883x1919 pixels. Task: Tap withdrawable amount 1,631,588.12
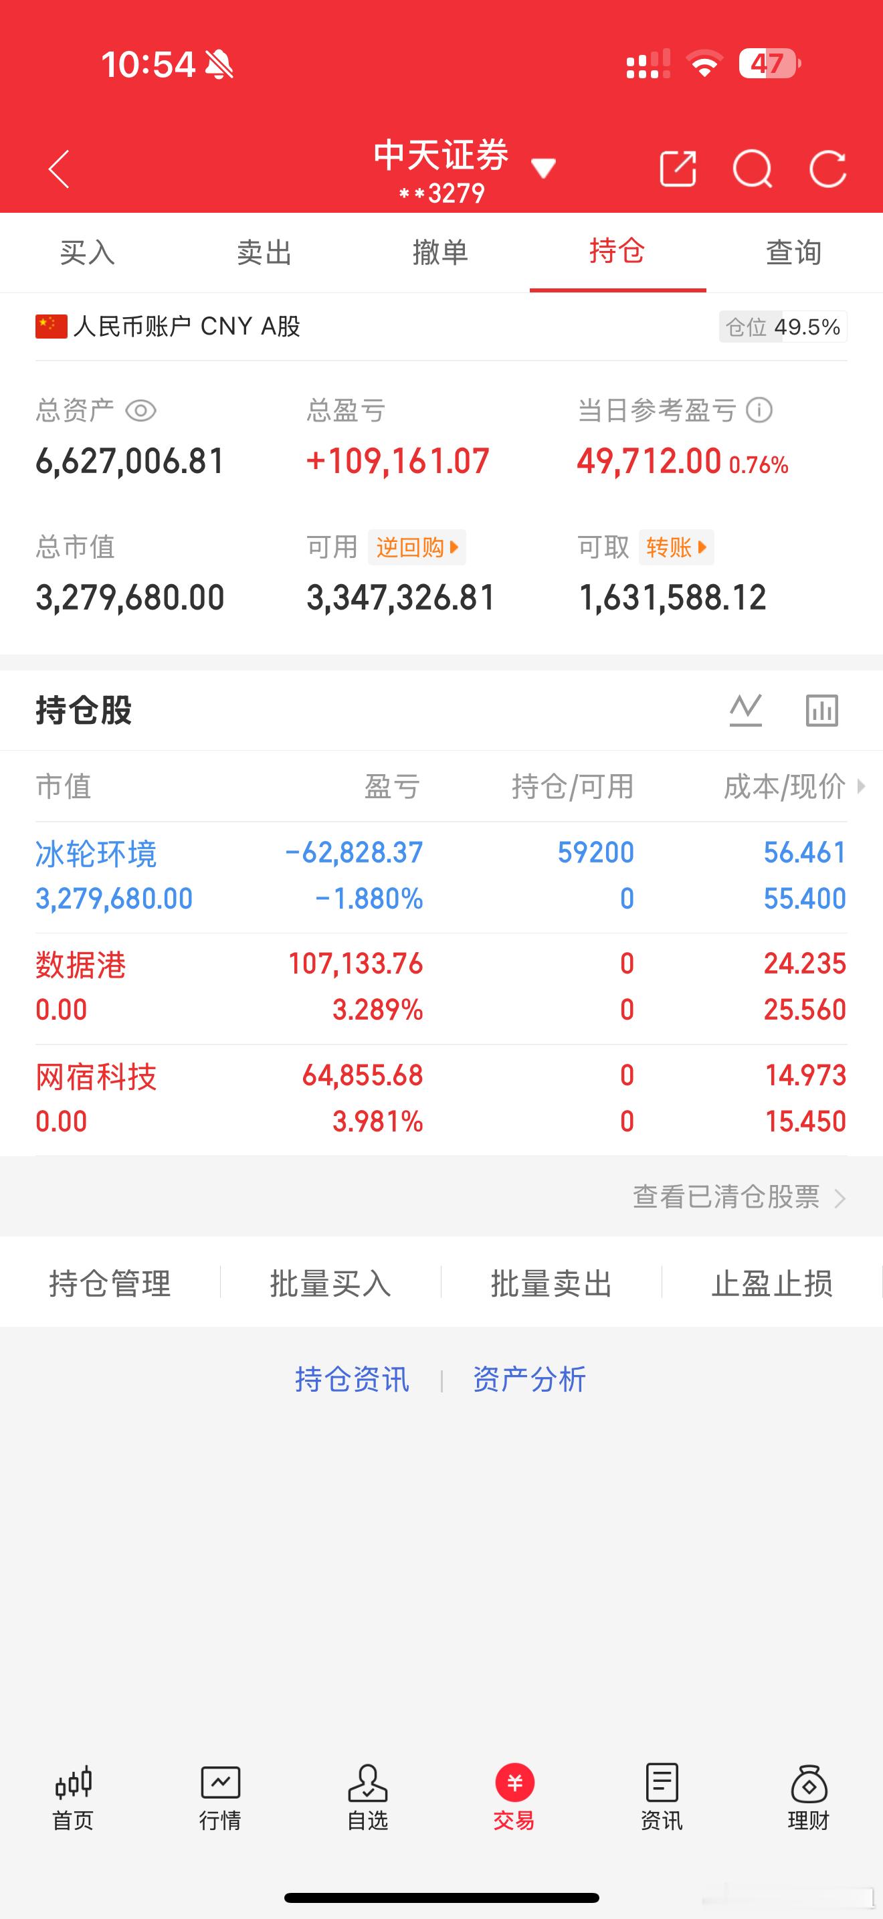tap(672, 598)
